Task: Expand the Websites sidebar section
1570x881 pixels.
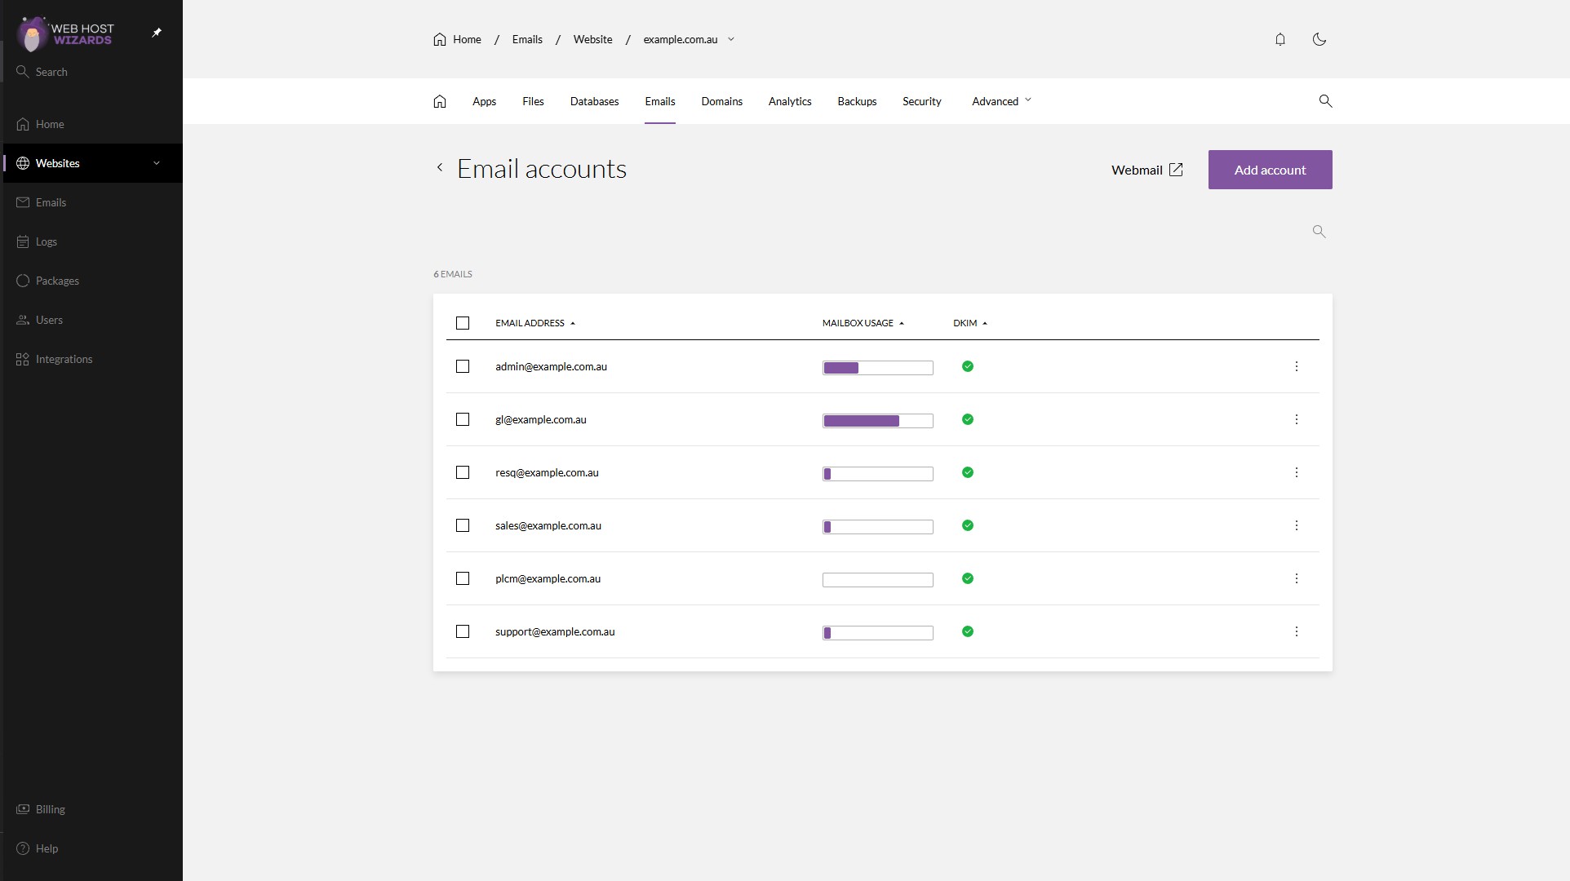Action: [157, 163]
